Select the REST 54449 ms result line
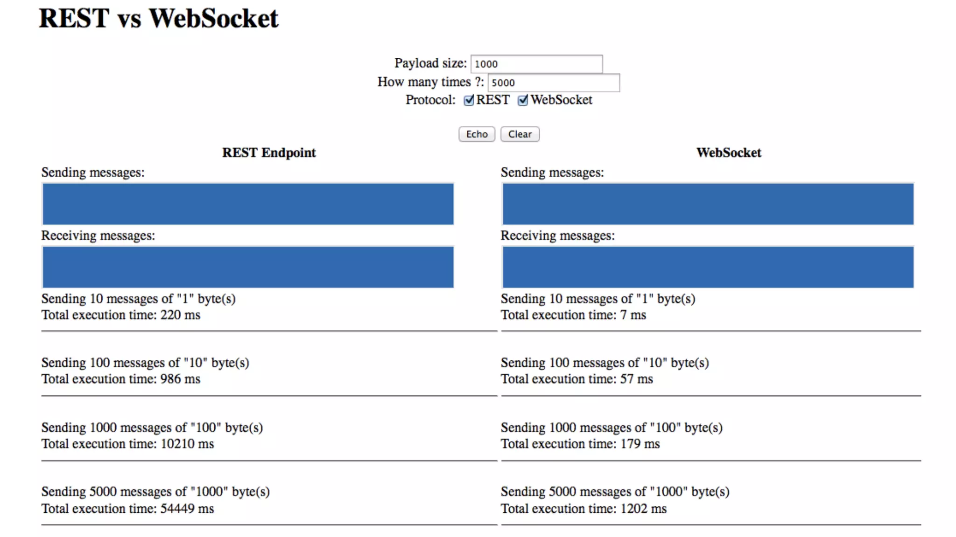Image resolution: width=956 pixels, height=537 pixels. (x=128, y=509)
